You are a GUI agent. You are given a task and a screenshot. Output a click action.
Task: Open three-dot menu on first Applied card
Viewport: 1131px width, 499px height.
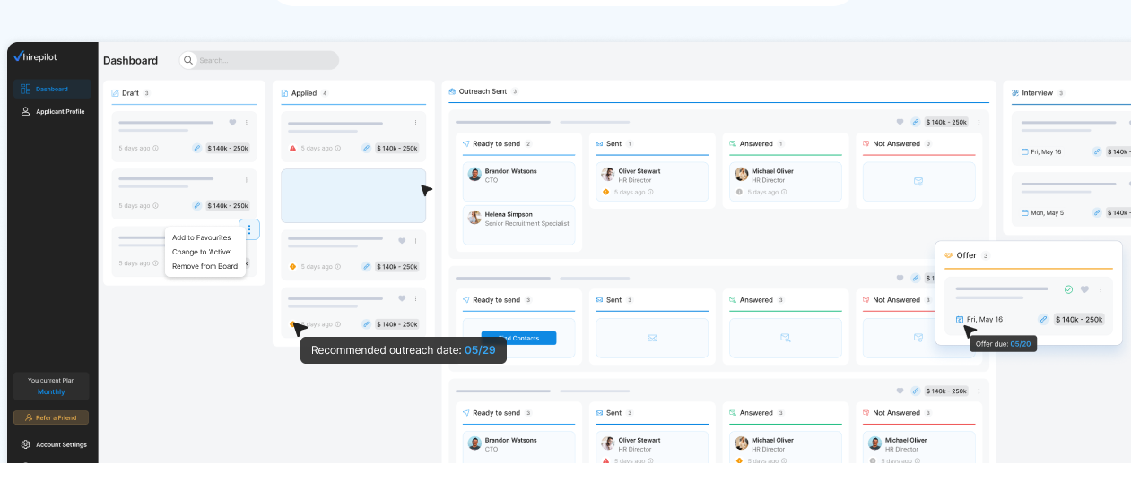(x=415, y=123)
